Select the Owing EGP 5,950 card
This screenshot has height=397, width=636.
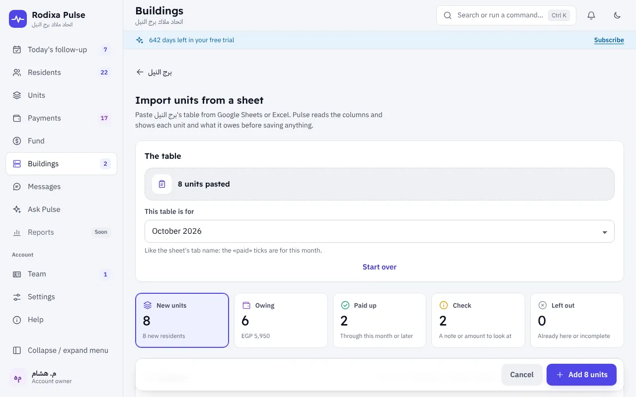click(281, 320)
